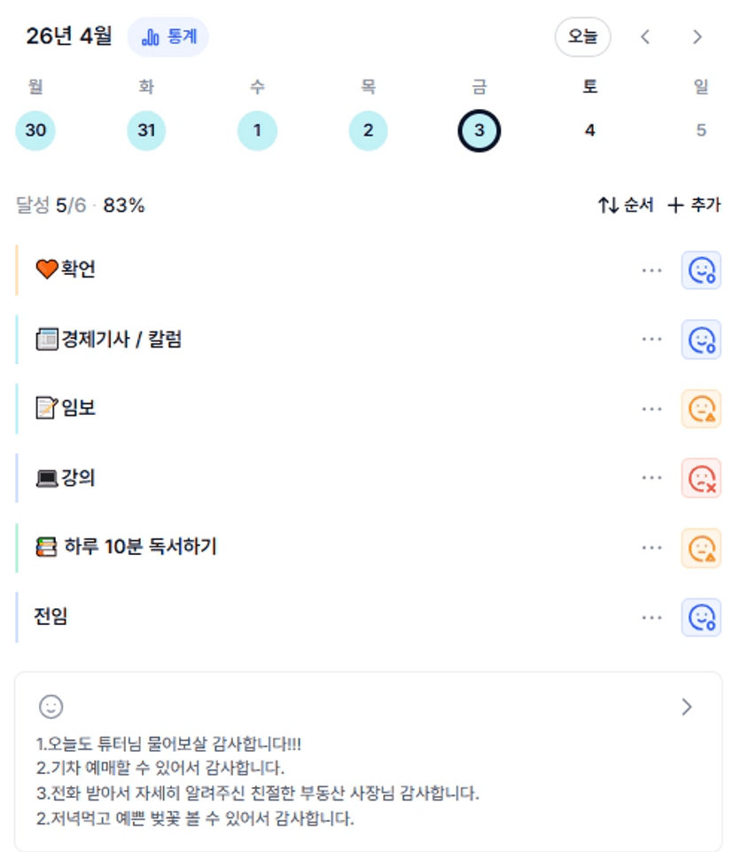
Task: Open three-dot menu for 임보 habit
Action: tap(651, 409)
